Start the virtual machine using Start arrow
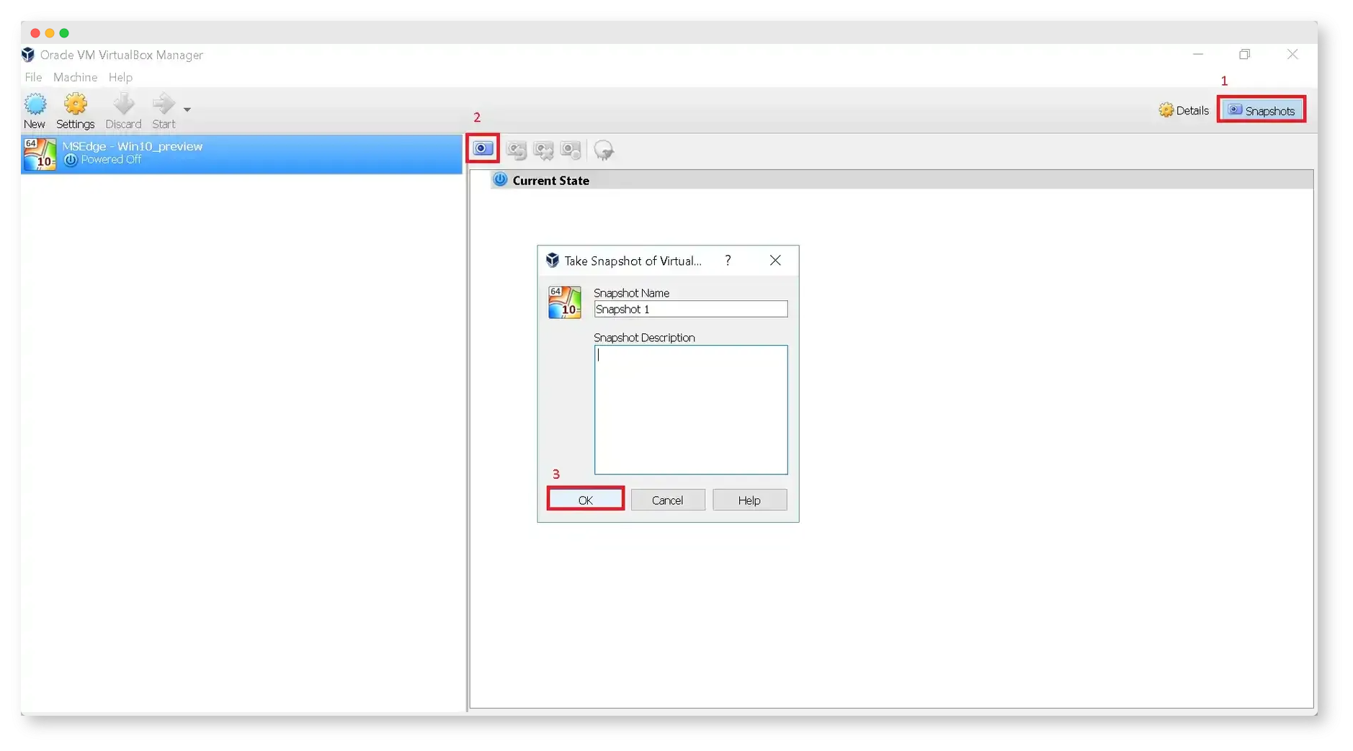The image size is (1353, 751). click(164, 104)
